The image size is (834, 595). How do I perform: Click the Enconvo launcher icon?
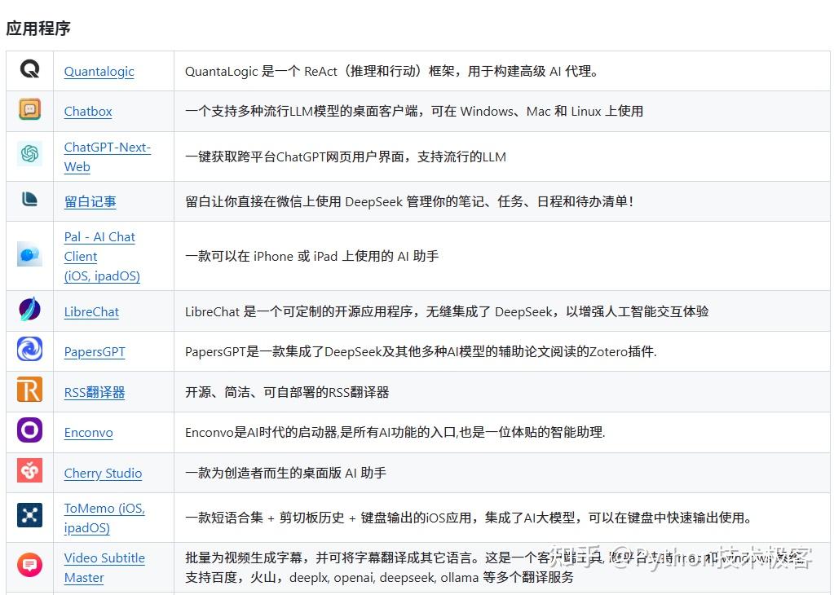click(x=30, y=430)
